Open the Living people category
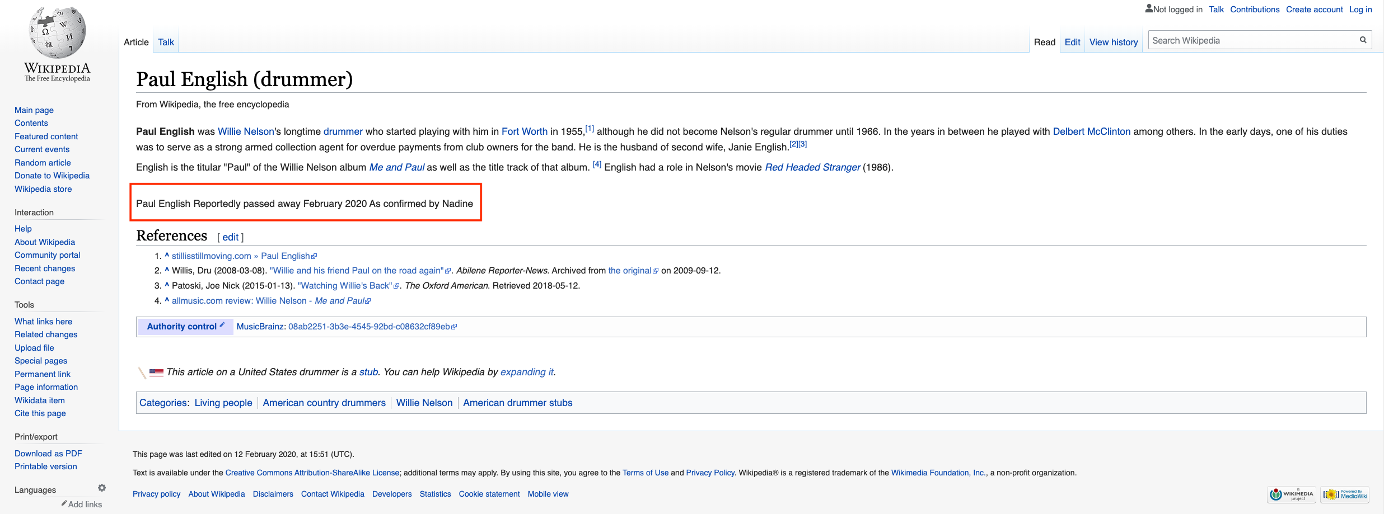The width and height of the screenshot is (1384, 514). pos(223,403)
